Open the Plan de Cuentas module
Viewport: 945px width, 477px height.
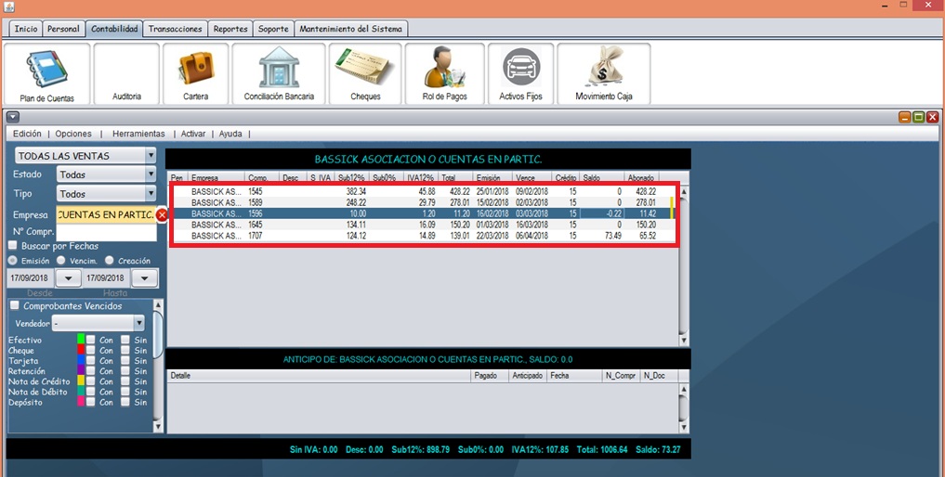pos(46,73)
